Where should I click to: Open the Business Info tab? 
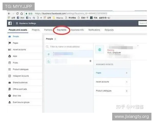point(77,30)
